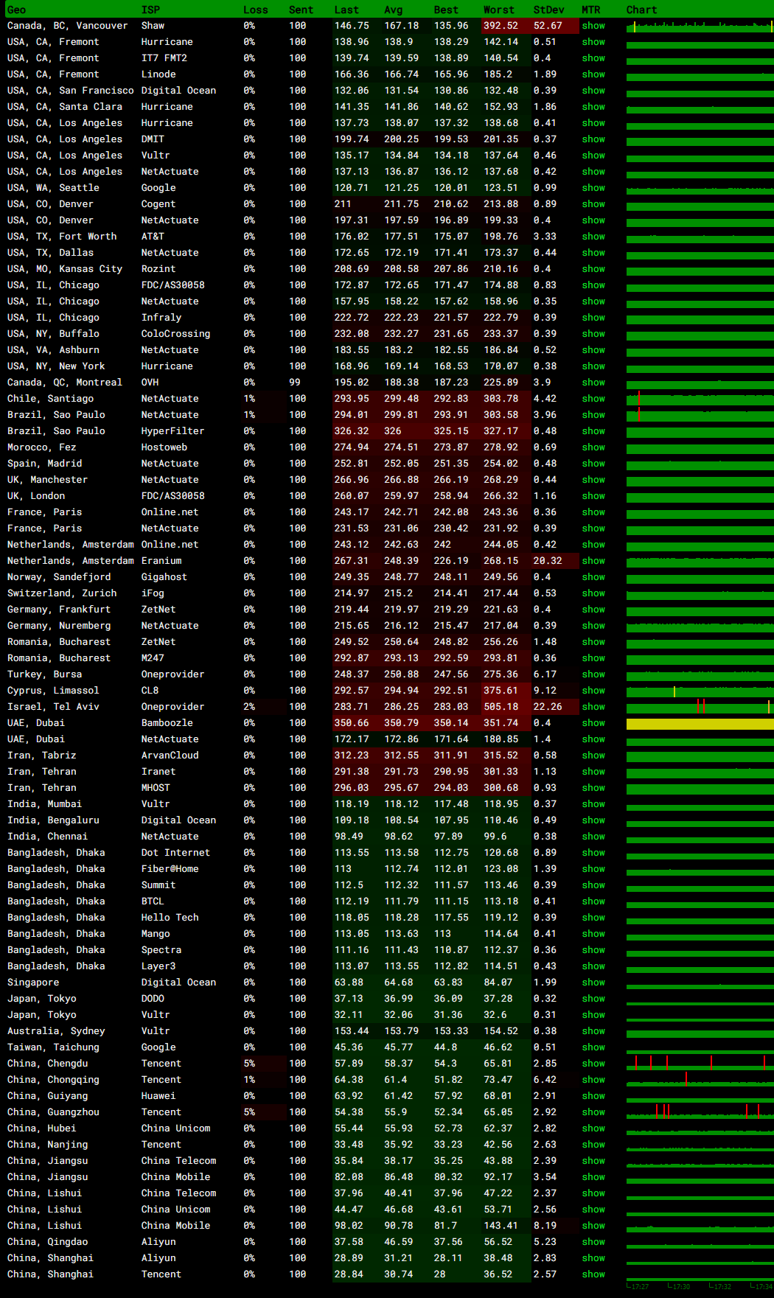Image resolution: width=774 pixels, height=1298 pixels.
Task: Click the chart for Guangzhou Tencent row
Action: (699, 1112)
